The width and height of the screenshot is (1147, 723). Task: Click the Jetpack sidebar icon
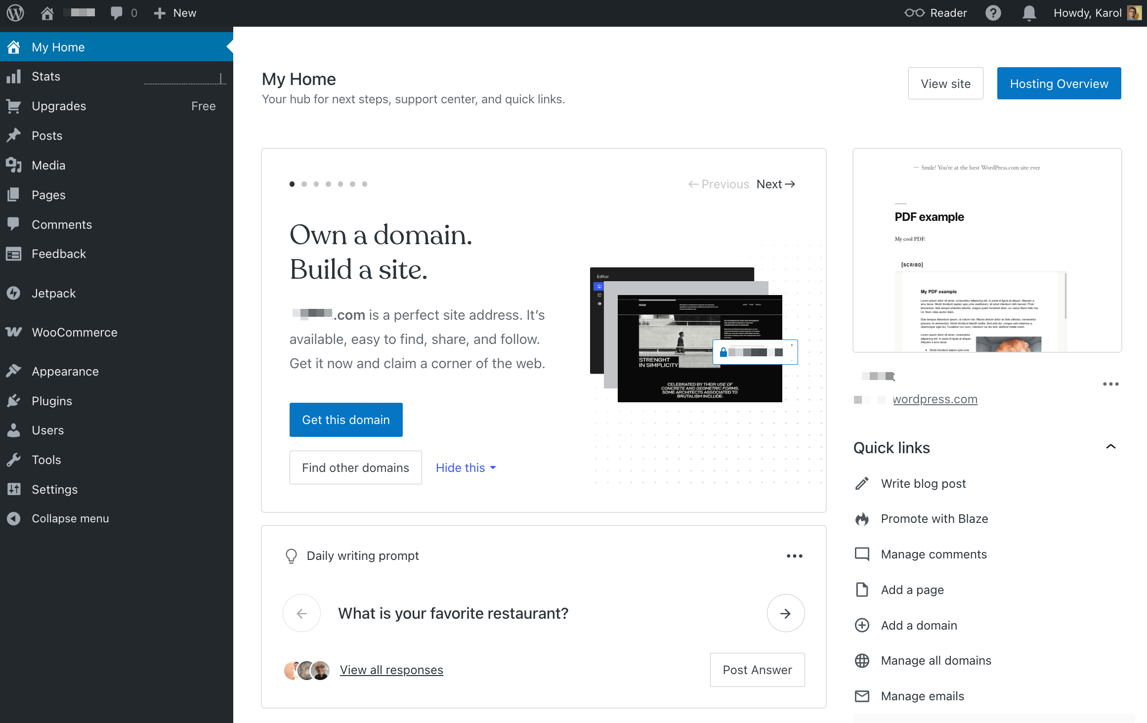pyautogui.click(x=14, y=293)
